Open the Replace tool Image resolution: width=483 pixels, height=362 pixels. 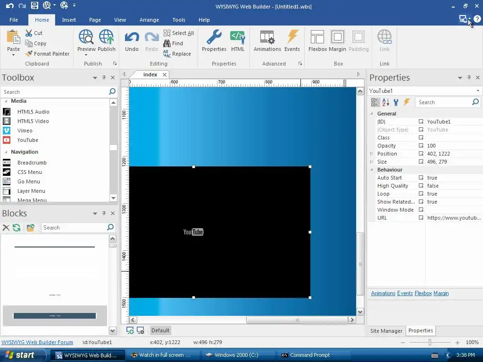tap(177, 54)
